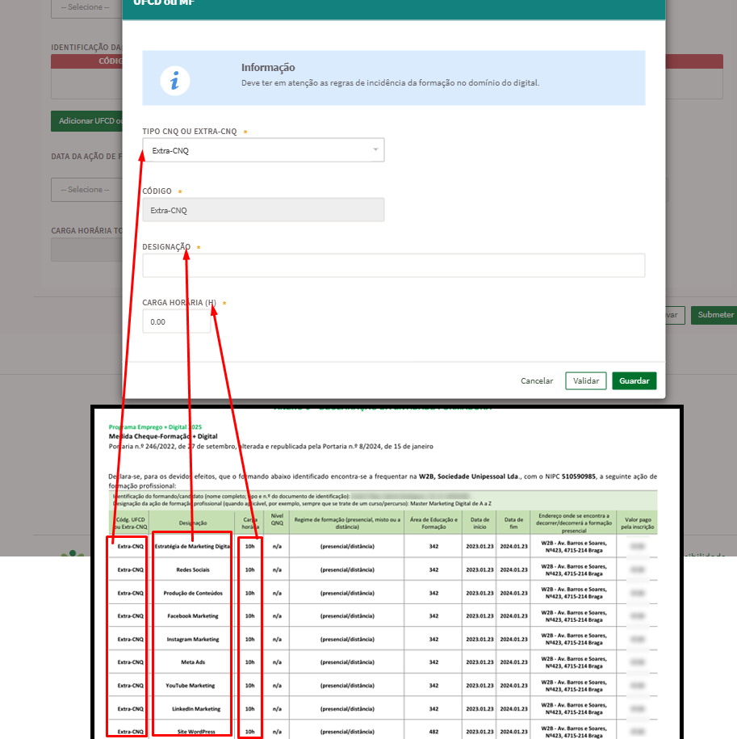Viewport: 737px width, 739px height.
Task: Click the dropdown arrow beside Extra-CNQ
Action: (x=375, y=149)
